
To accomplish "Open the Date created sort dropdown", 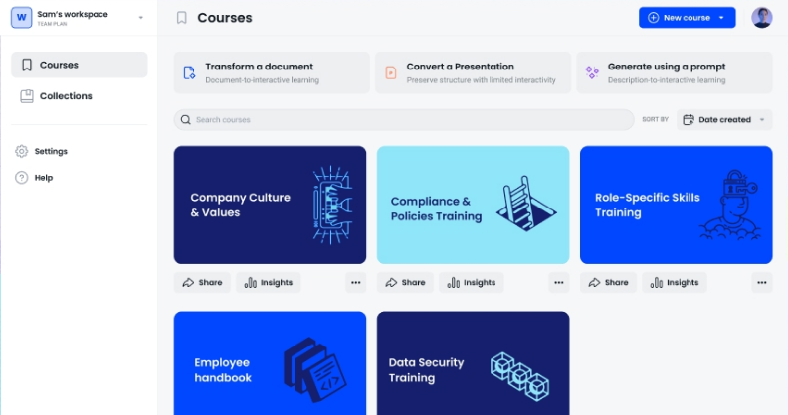I will 724,120.
